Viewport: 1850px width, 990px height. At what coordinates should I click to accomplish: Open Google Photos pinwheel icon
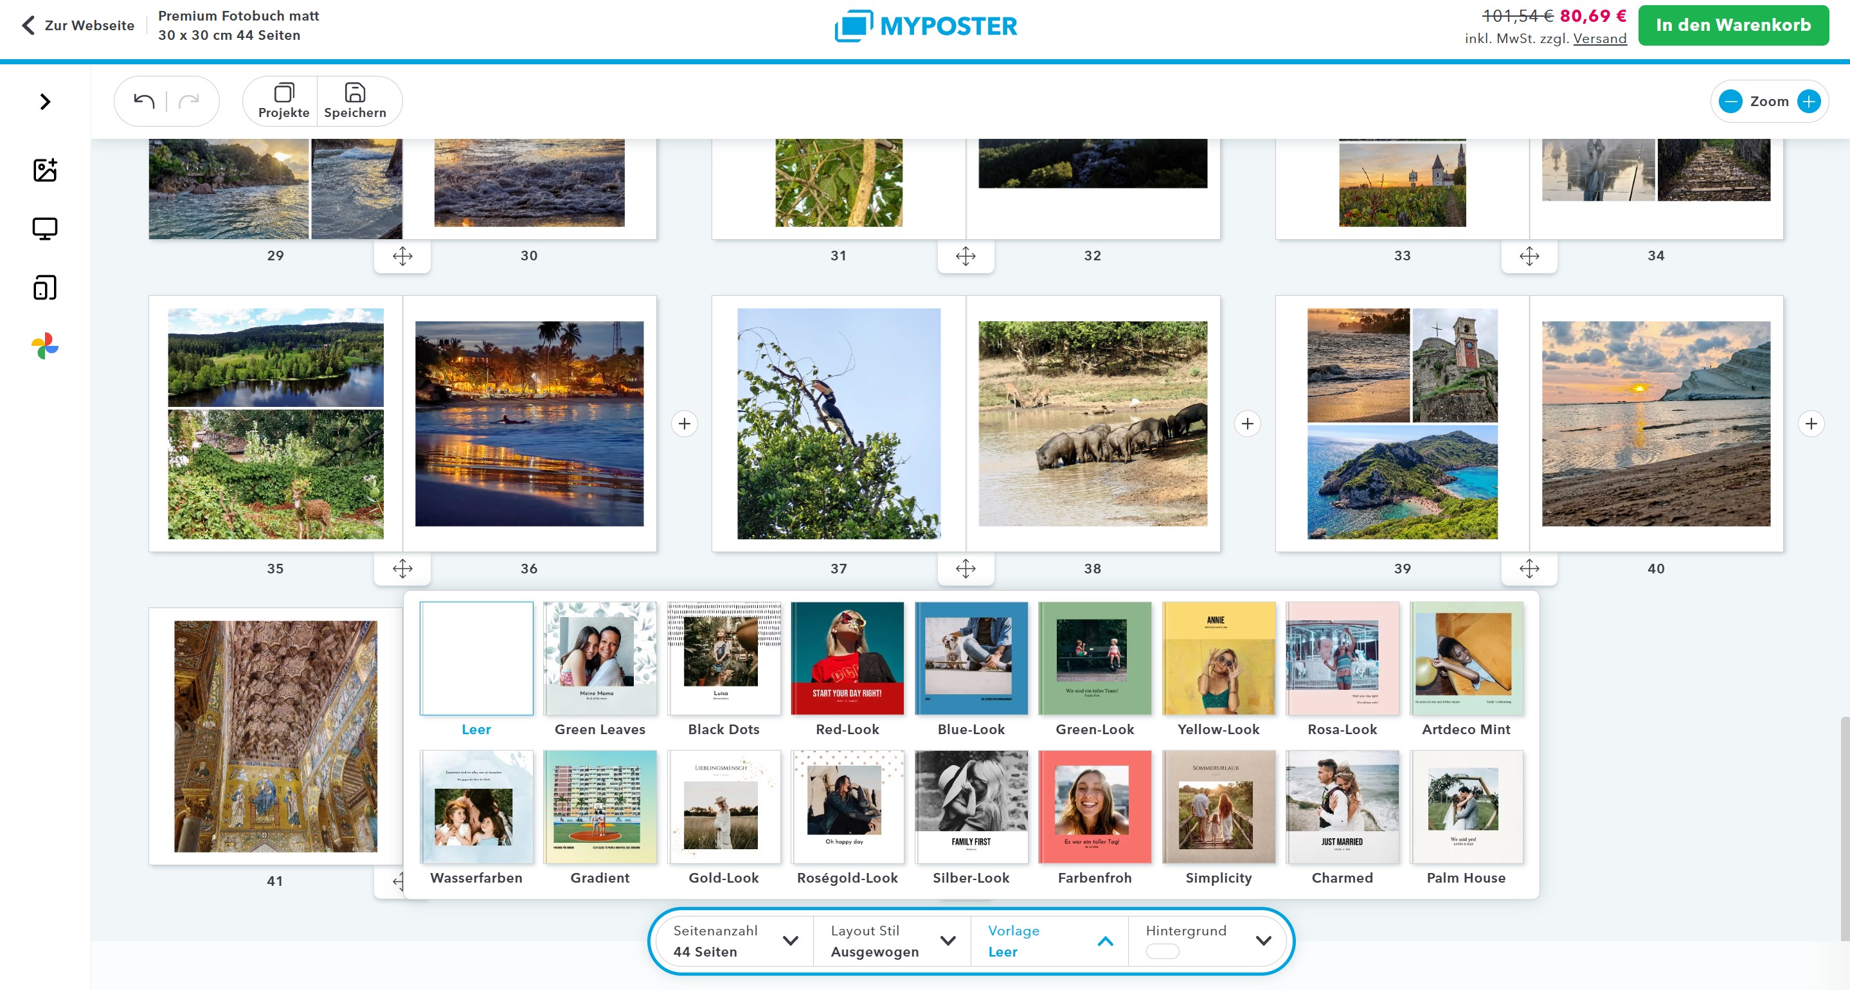click(44, 346)
